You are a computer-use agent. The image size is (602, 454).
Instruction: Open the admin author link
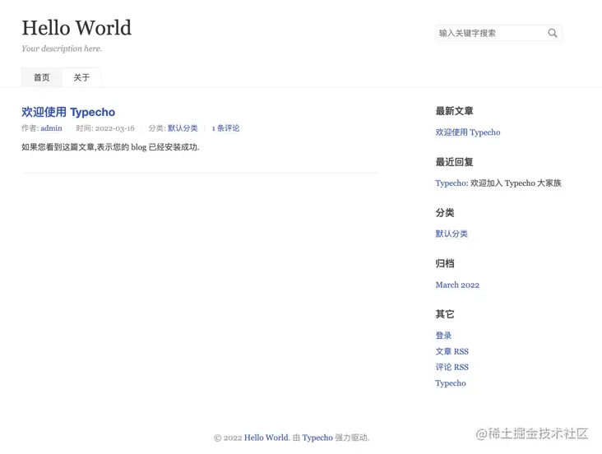click(x=52, y=128)
